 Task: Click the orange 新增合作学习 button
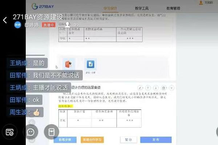click(x=92, y=140)
